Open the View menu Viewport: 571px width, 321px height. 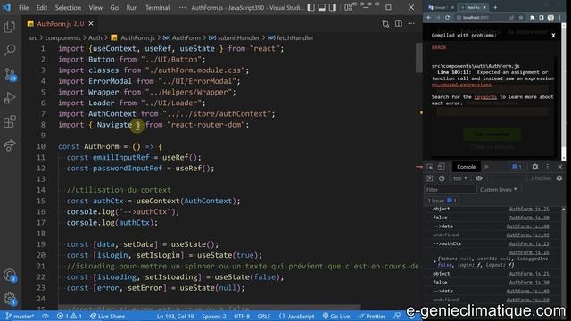[x=95, y=8]
